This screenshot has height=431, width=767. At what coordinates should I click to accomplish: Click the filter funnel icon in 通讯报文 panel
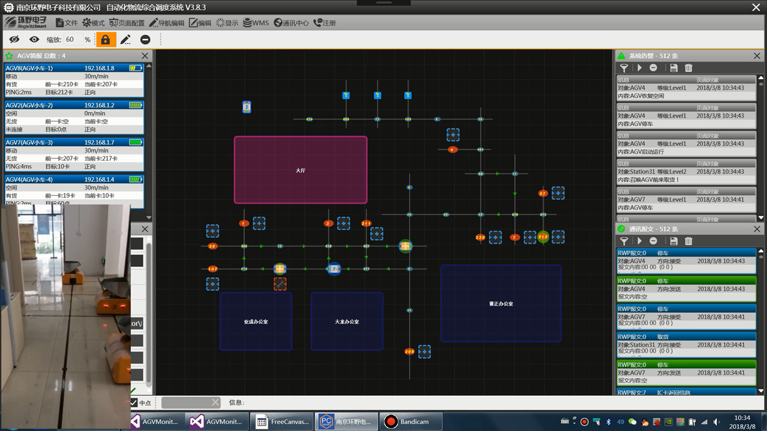(624, 241)
